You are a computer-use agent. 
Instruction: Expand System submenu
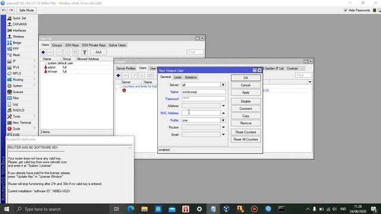pos(17,86)
